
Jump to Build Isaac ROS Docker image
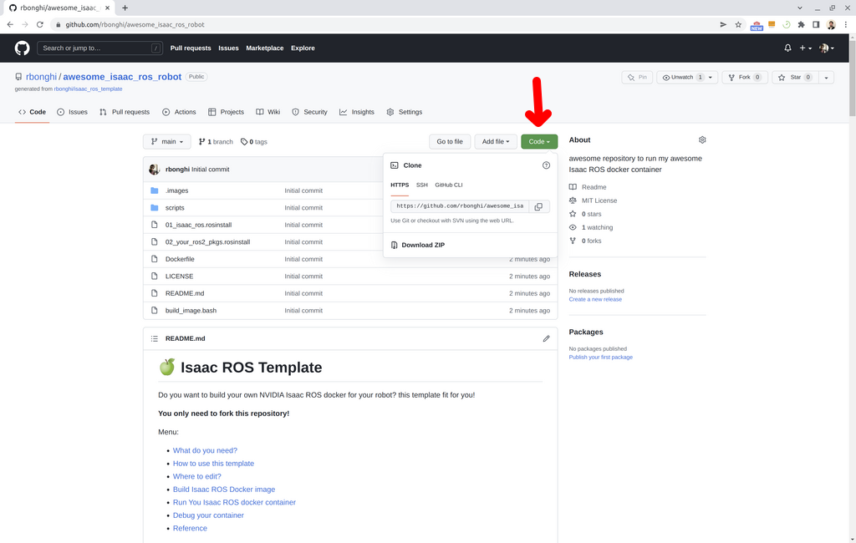click(224, 490)
